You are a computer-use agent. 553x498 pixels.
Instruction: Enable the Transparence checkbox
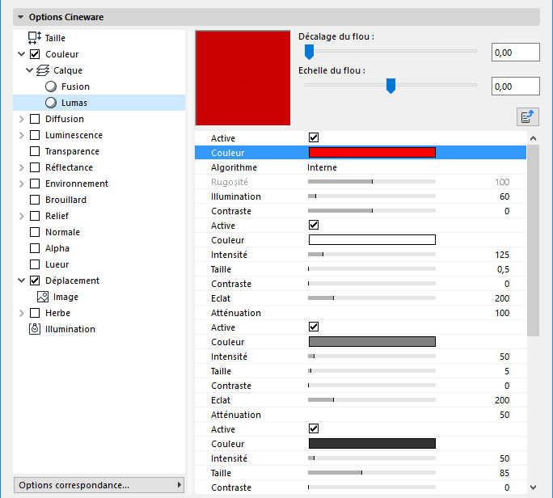point(35,151)
